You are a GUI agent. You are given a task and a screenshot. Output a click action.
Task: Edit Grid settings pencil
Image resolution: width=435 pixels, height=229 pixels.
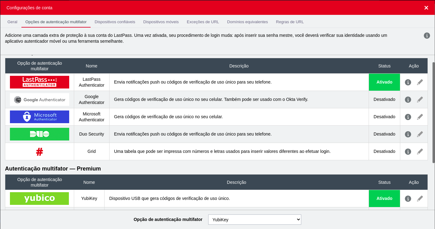pos(420,152)
